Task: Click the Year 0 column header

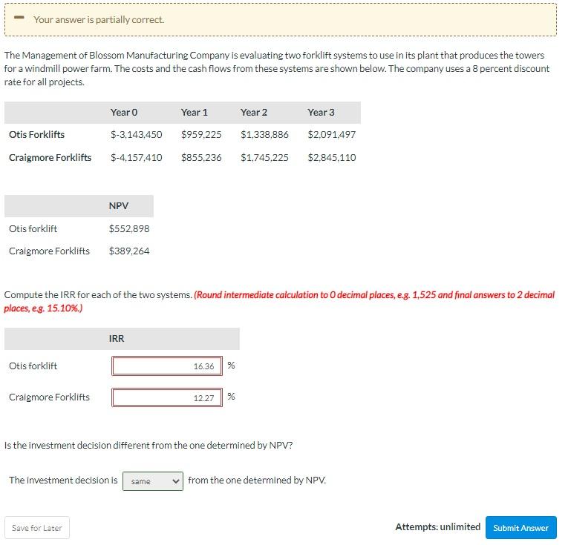Action: (x=124, y=113)
